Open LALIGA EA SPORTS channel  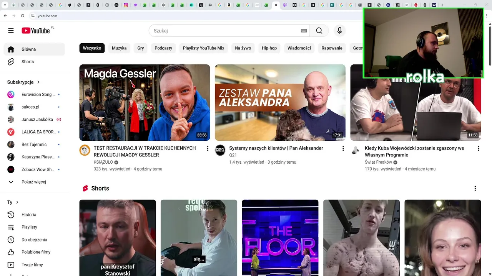coord(34,132)
